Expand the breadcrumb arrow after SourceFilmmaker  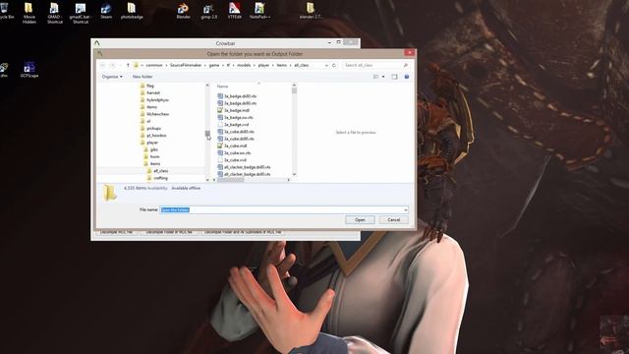[x=205, y=65]
